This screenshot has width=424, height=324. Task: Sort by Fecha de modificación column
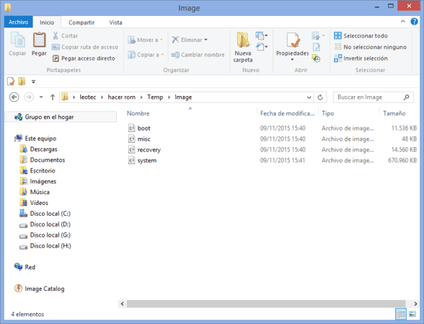click(287, 113)
